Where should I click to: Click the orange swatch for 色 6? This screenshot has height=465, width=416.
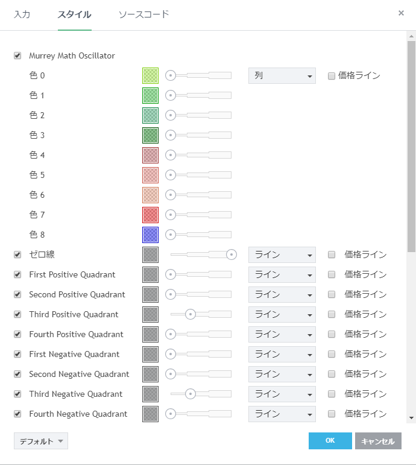tap(150, 195)
